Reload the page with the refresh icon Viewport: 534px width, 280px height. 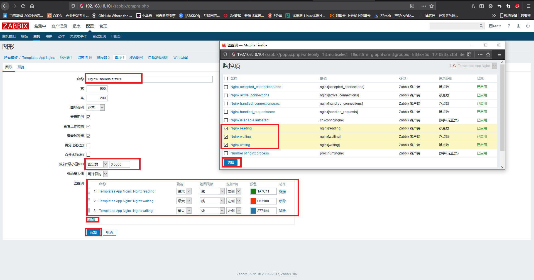23,6
